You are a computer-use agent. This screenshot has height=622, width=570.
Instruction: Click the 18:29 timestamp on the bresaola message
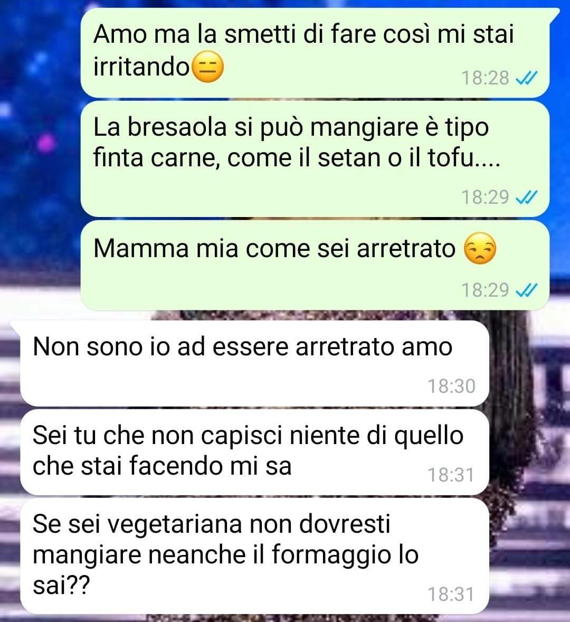(485, 197)
